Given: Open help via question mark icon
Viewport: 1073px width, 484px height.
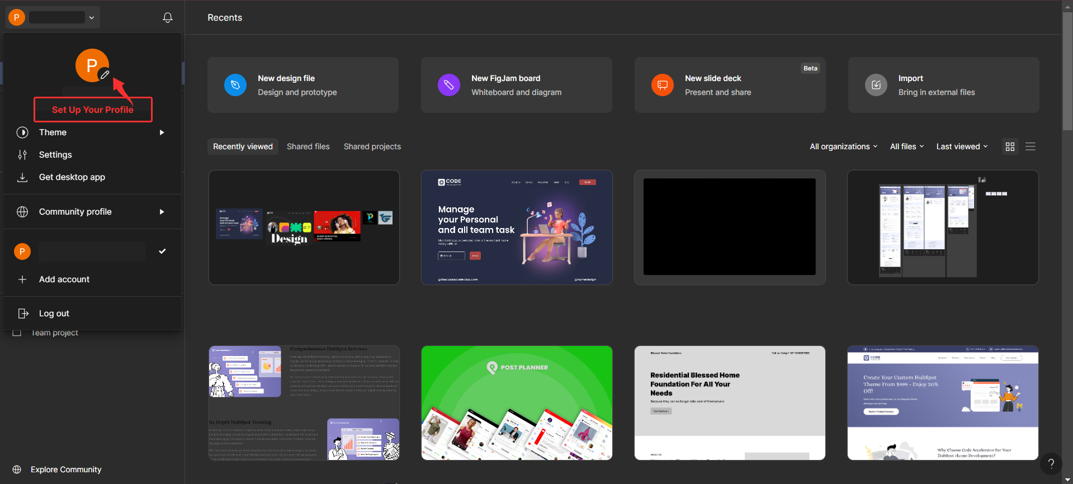Looking at the screenshot, I should pyautogui.click(x=1051, y=463).
